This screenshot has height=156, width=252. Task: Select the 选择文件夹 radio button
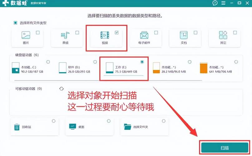click(164, 121)
